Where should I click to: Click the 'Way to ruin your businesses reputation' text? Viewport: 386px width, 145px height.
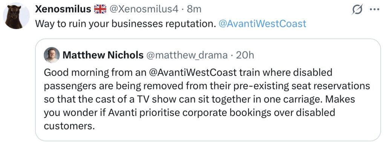(x=126, y=24)
